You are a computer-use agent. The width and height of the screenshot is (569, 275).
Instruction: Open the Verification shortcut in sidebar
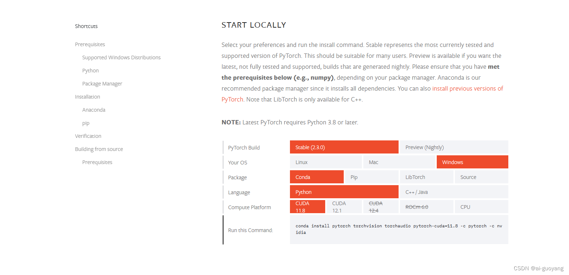point(88,136)
